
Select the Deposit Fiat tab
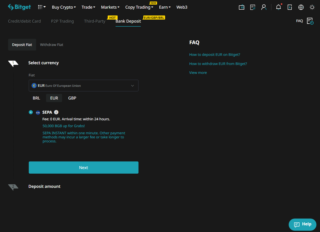(22, 45)
